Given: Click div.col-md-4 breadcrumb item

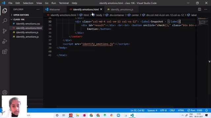Looking at the screenshot, I should [165, 15].
